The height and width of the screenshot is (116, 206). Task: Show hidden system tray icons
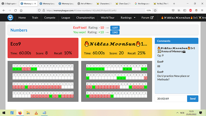coord(177,113)
